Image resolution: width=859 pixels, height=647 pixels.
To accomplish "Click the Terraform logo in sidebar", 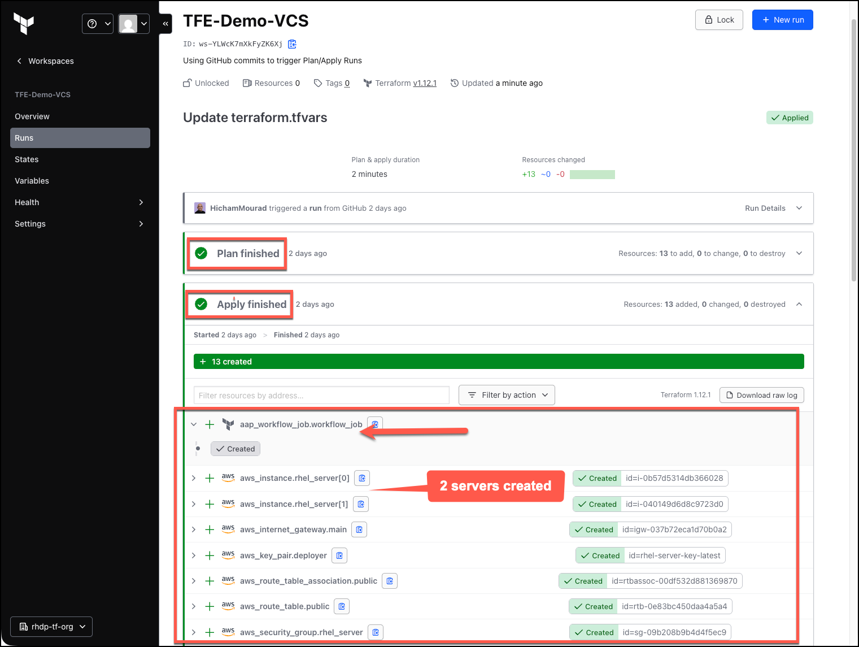I will [x=24, y=24].
